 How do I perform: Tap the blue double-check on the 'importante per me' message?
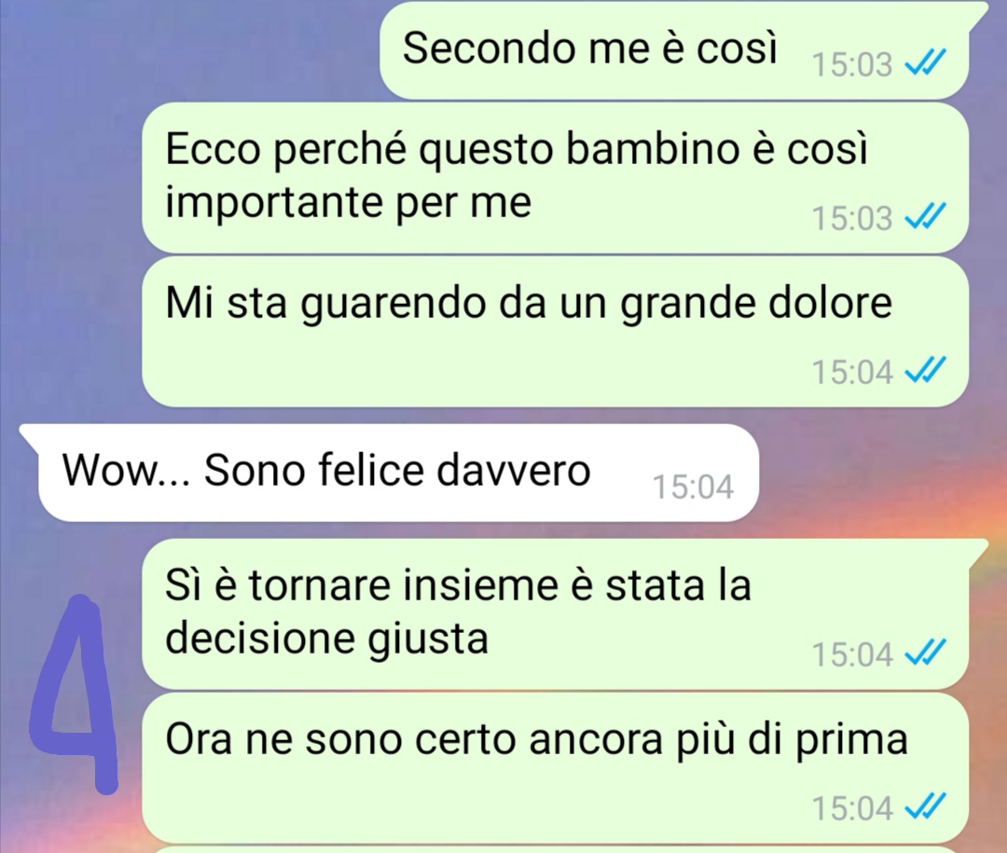tap(925, 216)
